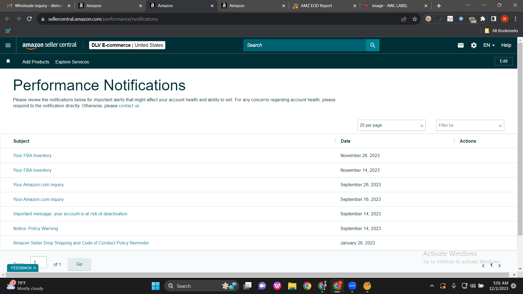Open Amazon.com inquiry dated September 26
Screen dimensions: 523x294
[38, 185]
